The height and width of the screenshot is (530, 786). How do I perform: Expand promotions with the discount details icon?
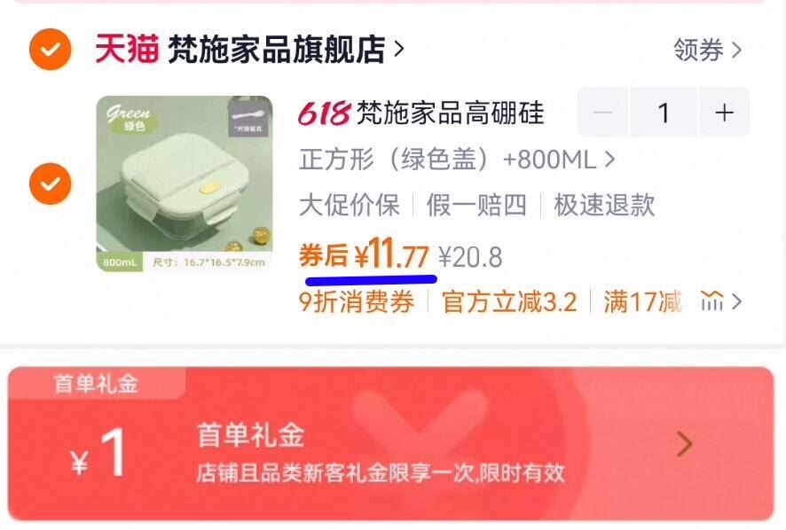pos(721,301)
